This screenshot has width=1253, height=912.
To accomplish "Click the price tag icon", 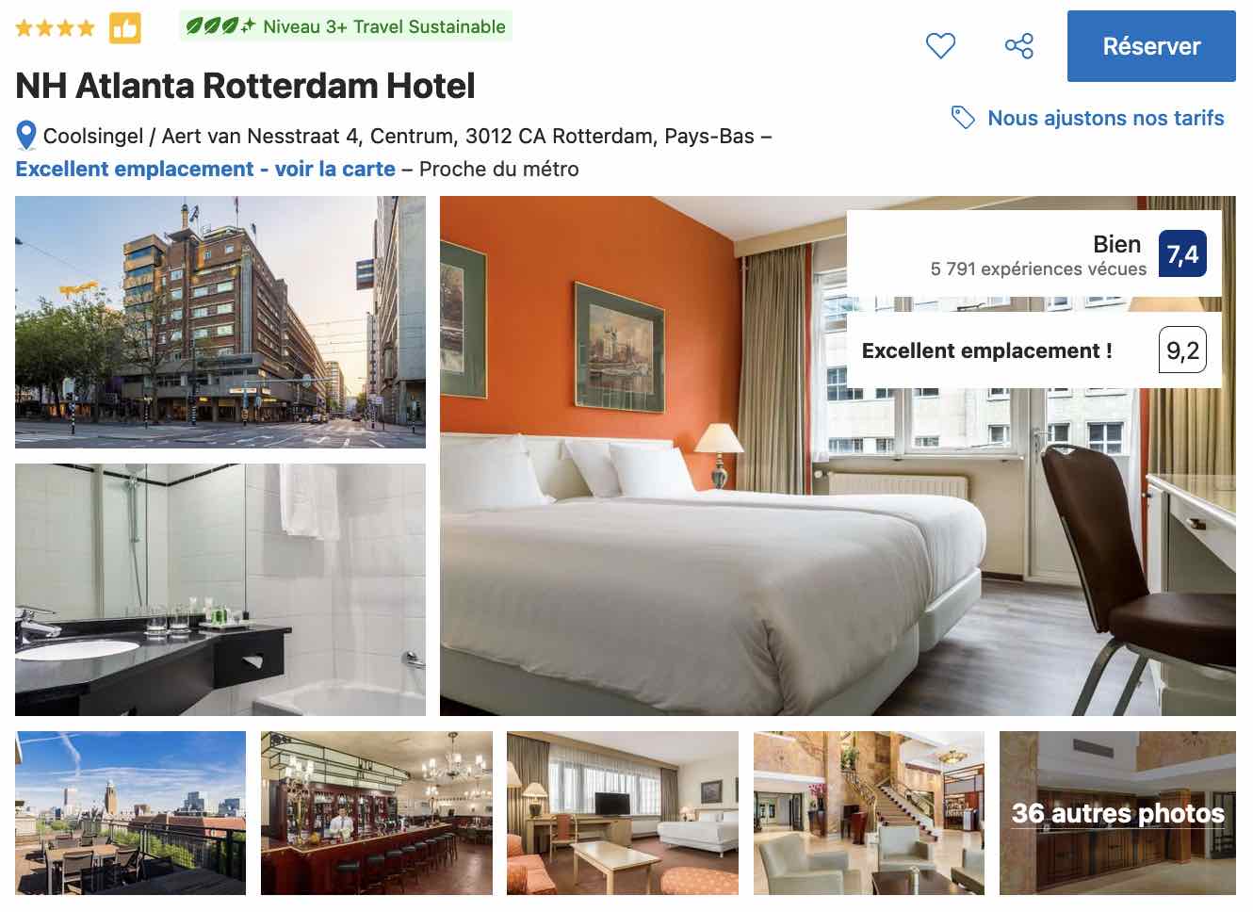I will click(x=962, y=118).
